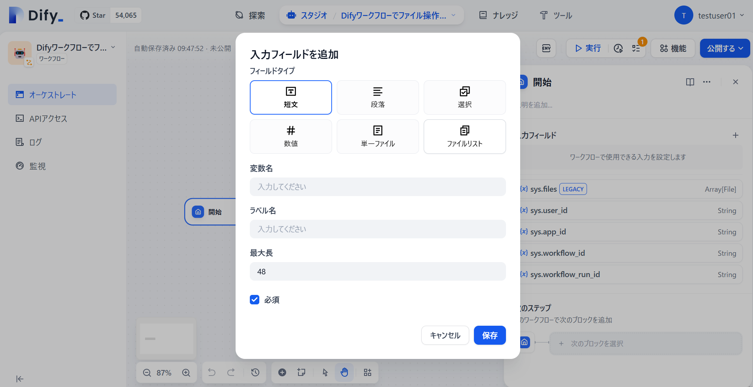The height and width of the screenshot is (387, 753).
Task: Select the ファイルリスト field type
Action: coord(464,136)
